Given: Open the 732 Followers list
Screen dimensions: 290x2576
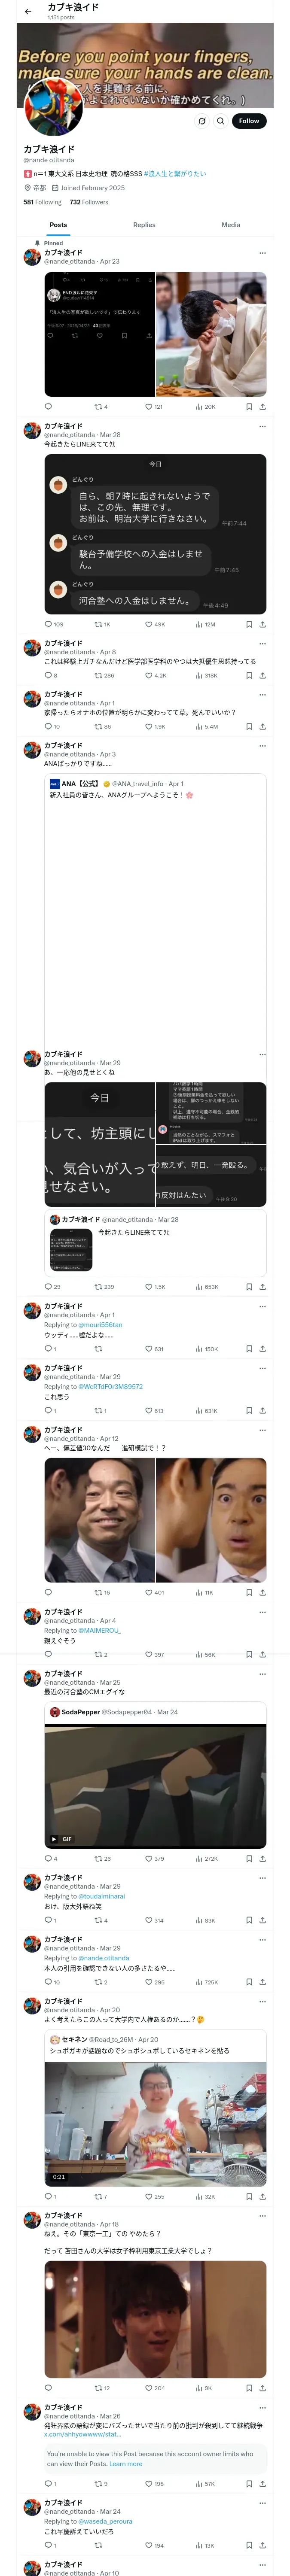Looking at the screenshot, I should click(x=89, y=202).
